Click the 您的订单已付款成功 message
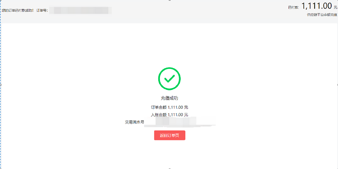The width and height of the screenshot is (338, 169). (18, 10)
